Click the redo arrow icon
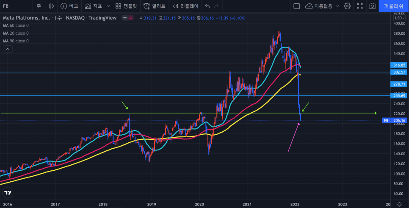This screenshot has width=409, height=208. 216,6
